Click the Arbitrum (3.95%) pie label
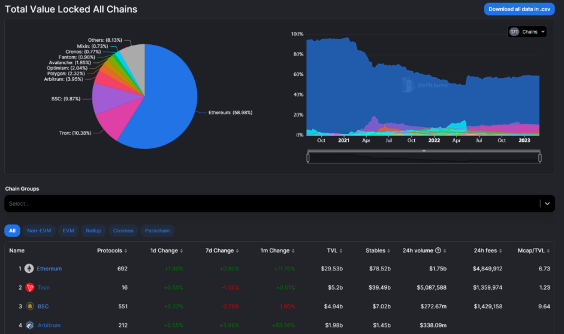 63,79
